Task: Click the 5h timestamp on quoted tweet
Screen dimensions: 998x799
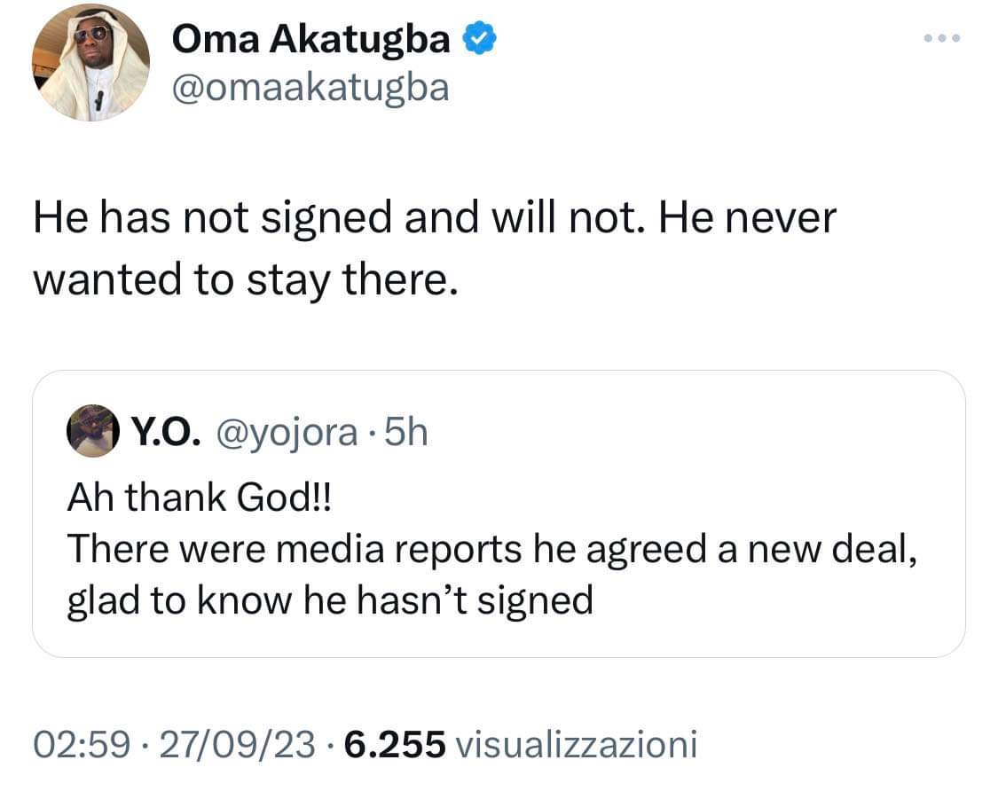Action: pos(408,433)
